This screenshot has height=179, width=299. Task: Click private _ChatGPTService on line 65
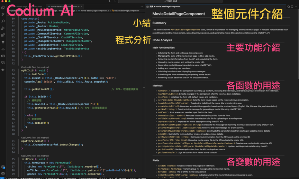pos(42,37)
